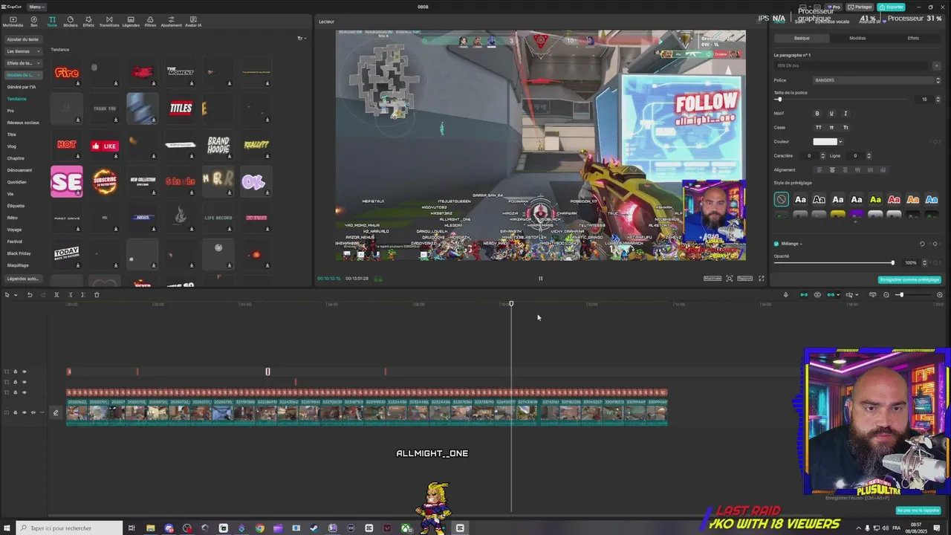Center-align the text
This screenshot has height=535, width=951.
(x=832, y=170)
